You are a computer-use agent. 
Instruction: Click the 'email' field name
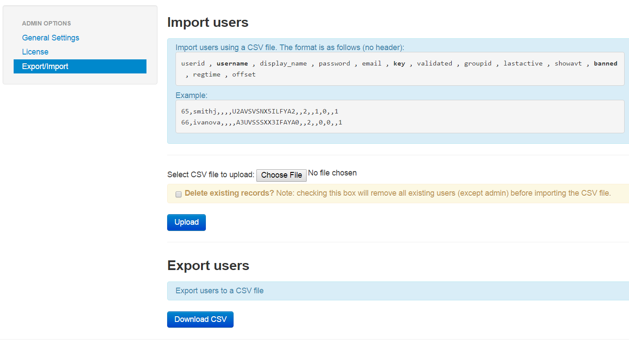(x=372, y=63)
